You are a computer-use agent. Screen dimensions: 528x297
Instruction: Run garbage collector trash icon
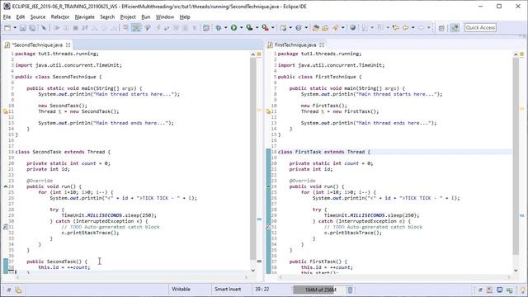point(350,290)
